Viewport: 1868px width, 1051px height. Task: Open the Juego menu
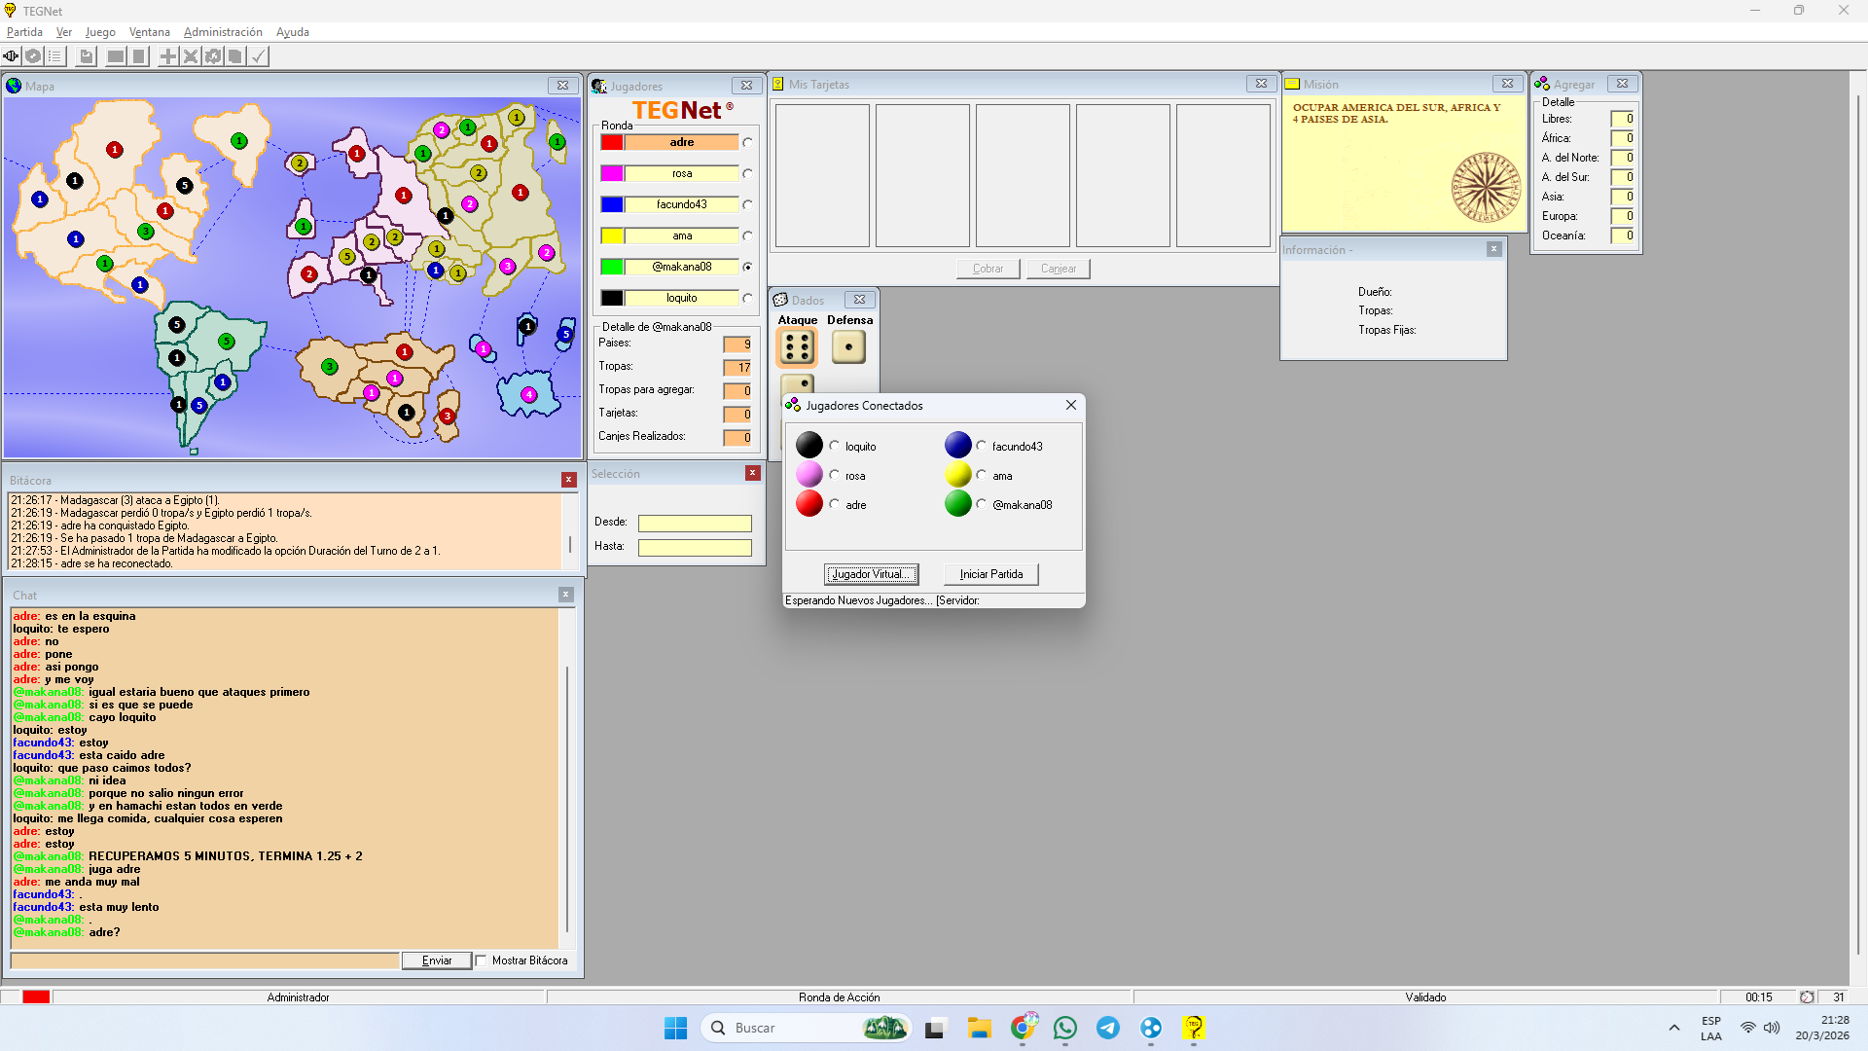tap(100, 32)
